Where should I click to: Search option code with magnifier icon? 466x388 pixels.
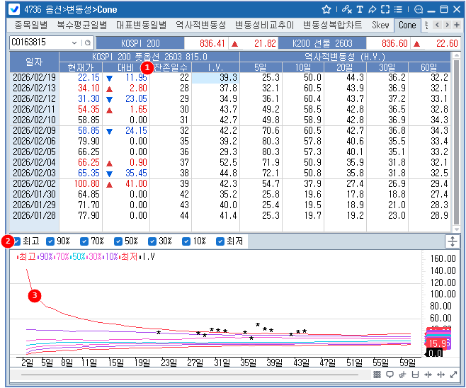89,43
